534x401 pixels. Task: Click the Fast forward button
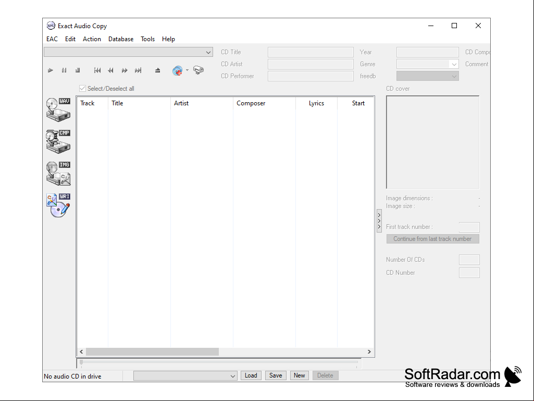click(125, 70)
